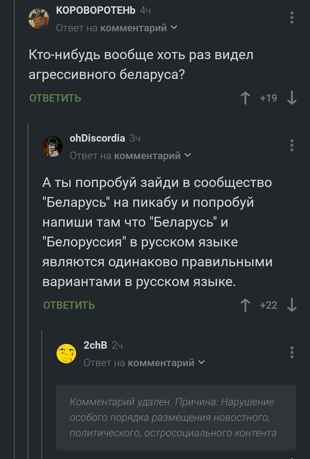Show the rating +22 details

coord(269,305)
